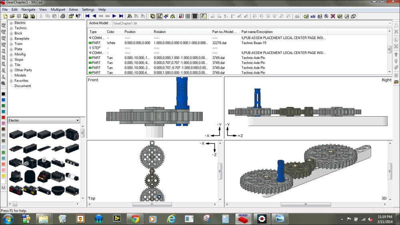This screenshot has width=400, height=225.
Task: Expand the Baseplate tree node
Action: click(11, 39)
